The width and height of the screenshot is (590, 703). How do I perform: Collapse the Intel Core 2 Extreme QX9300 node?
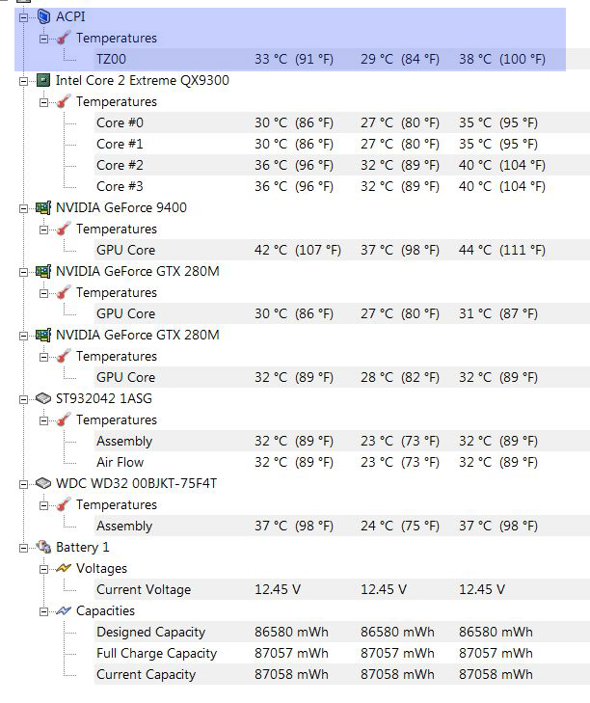pyautogui.click(x=24, y=80)
